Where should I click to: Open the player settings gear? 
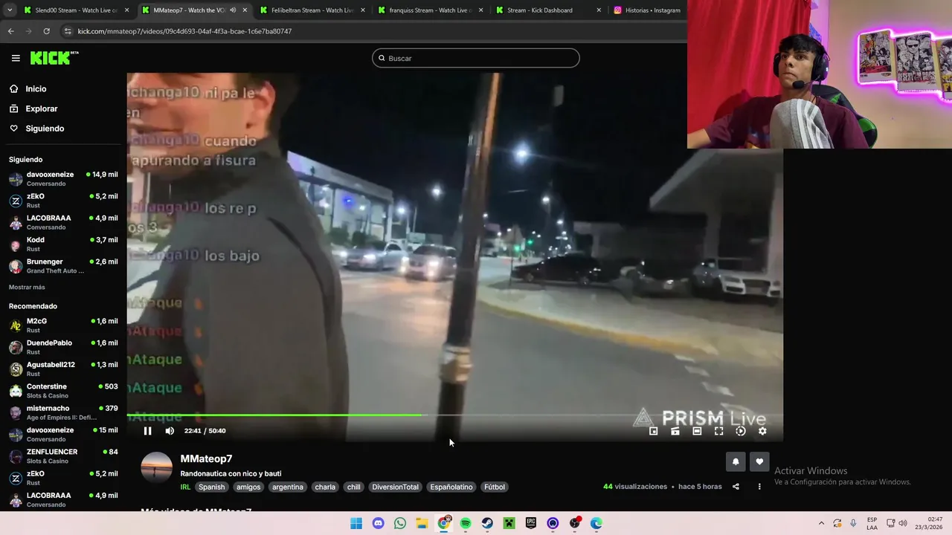[762, 431]
